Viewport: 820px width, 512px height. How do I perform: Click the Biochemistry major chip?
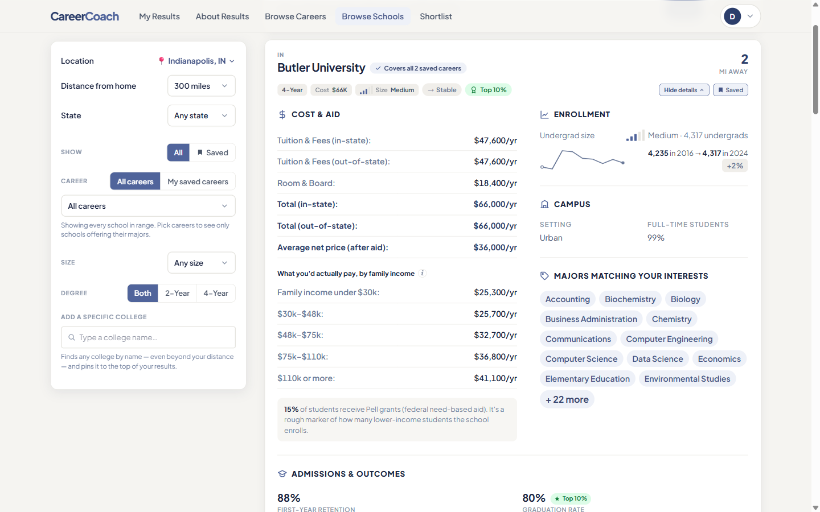pos(630,299)
